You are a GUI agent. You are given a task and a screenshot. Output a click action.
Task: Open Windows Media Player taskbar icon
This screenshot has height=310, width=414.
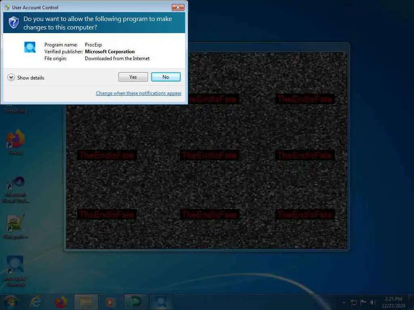110,302
